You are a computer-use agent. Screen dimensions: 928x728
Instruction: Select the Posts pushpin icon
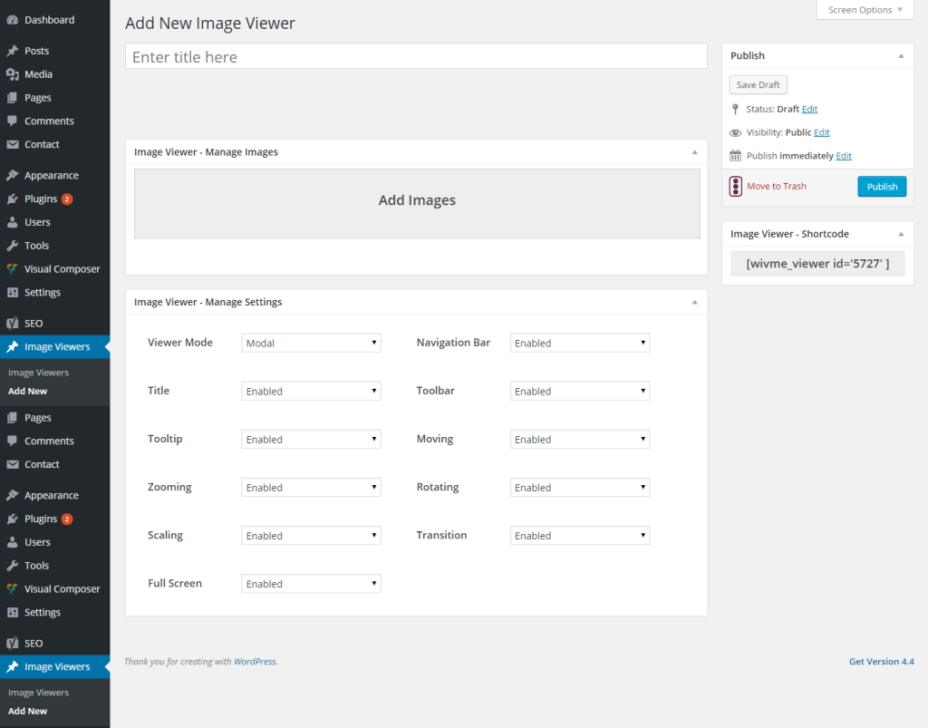click(x=13, y=50)
